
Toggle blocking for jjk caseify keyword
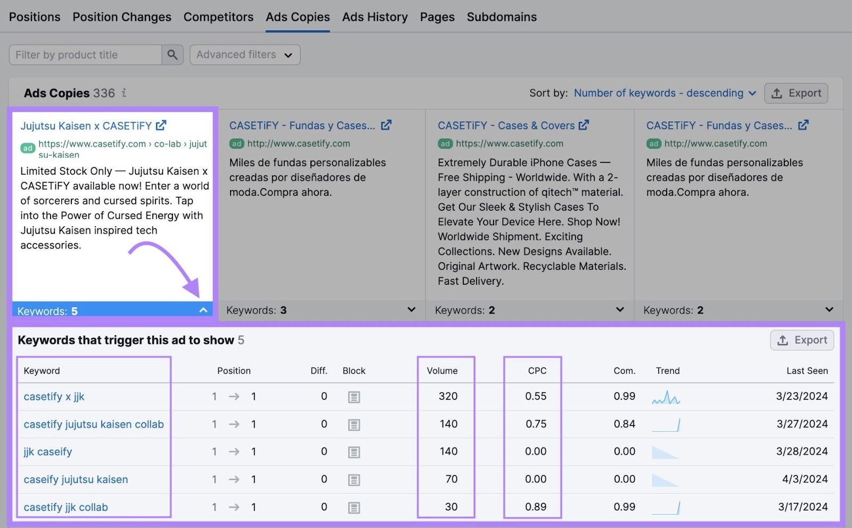tap(354, 451)
